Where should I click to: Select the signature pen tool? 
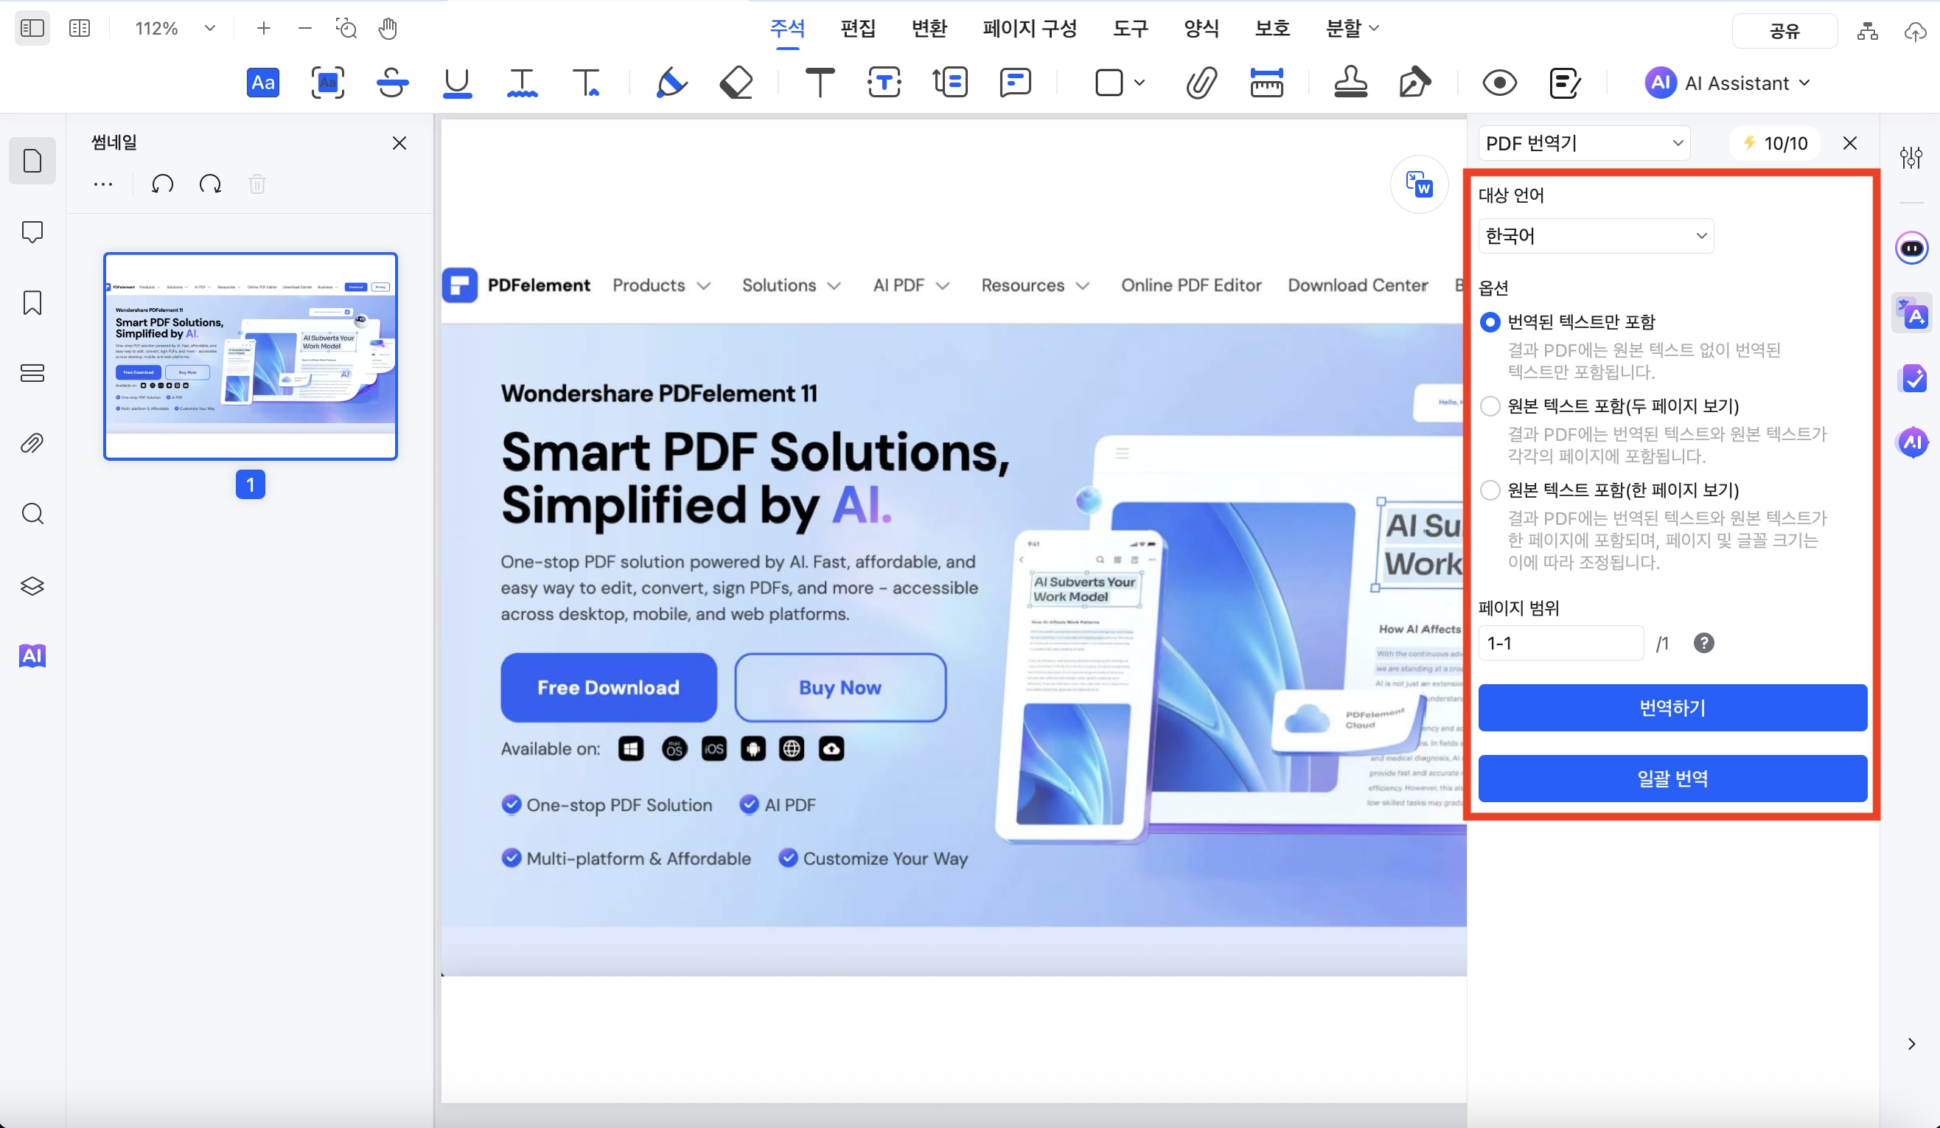click(x=1414, y=83)
